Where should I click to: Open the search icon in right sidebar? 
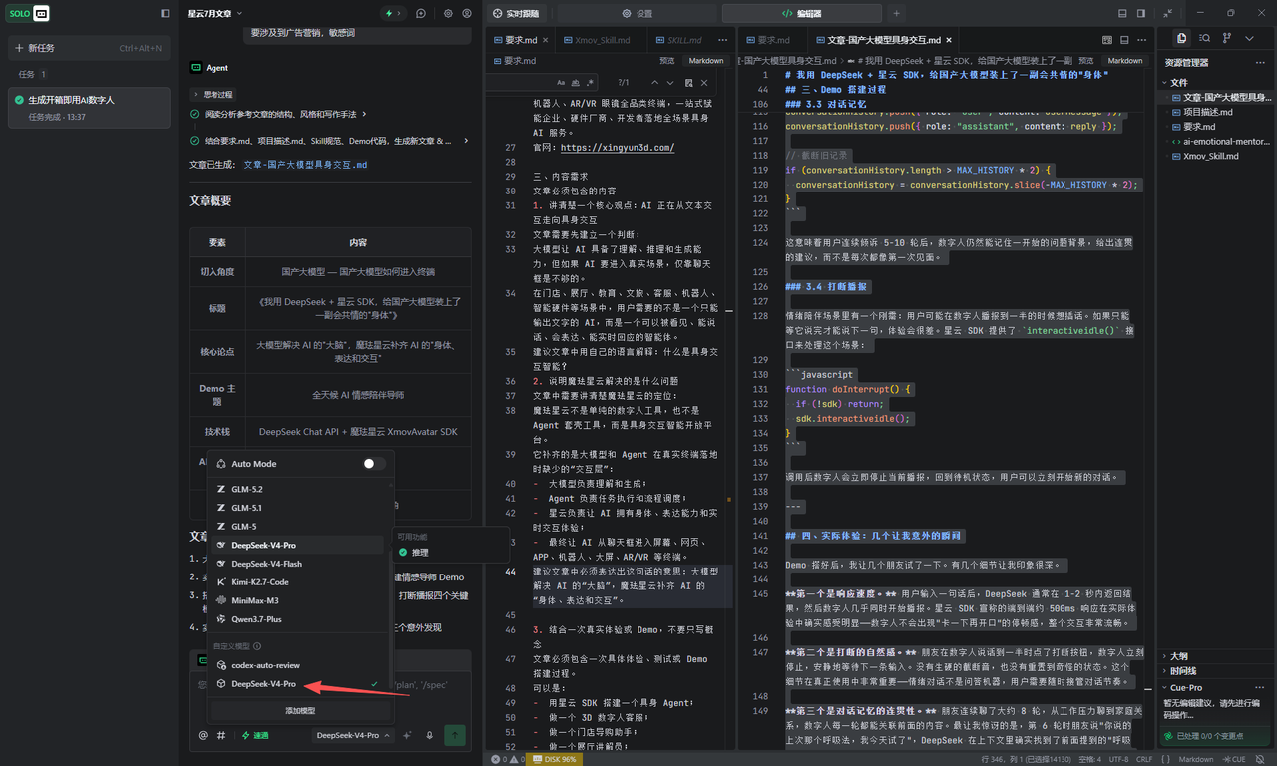1205,38
